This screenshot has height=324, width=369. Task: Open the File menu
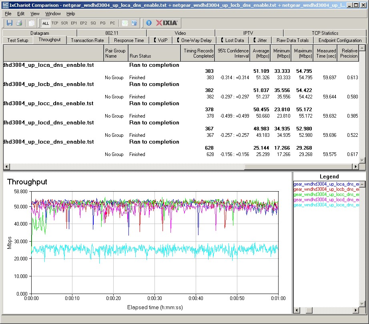coord(8,14)
